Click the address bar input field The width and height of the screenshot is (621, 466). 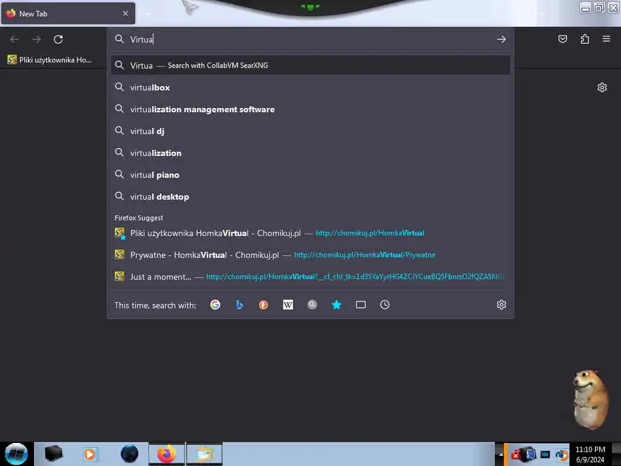tap(310, 39)
